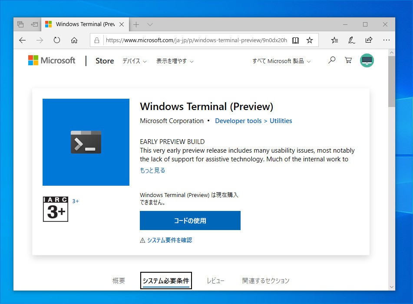The image size is (413, 304).
Task: Open browser Settings and more menu
Action: pyautogui.click(x=387, y=40)
